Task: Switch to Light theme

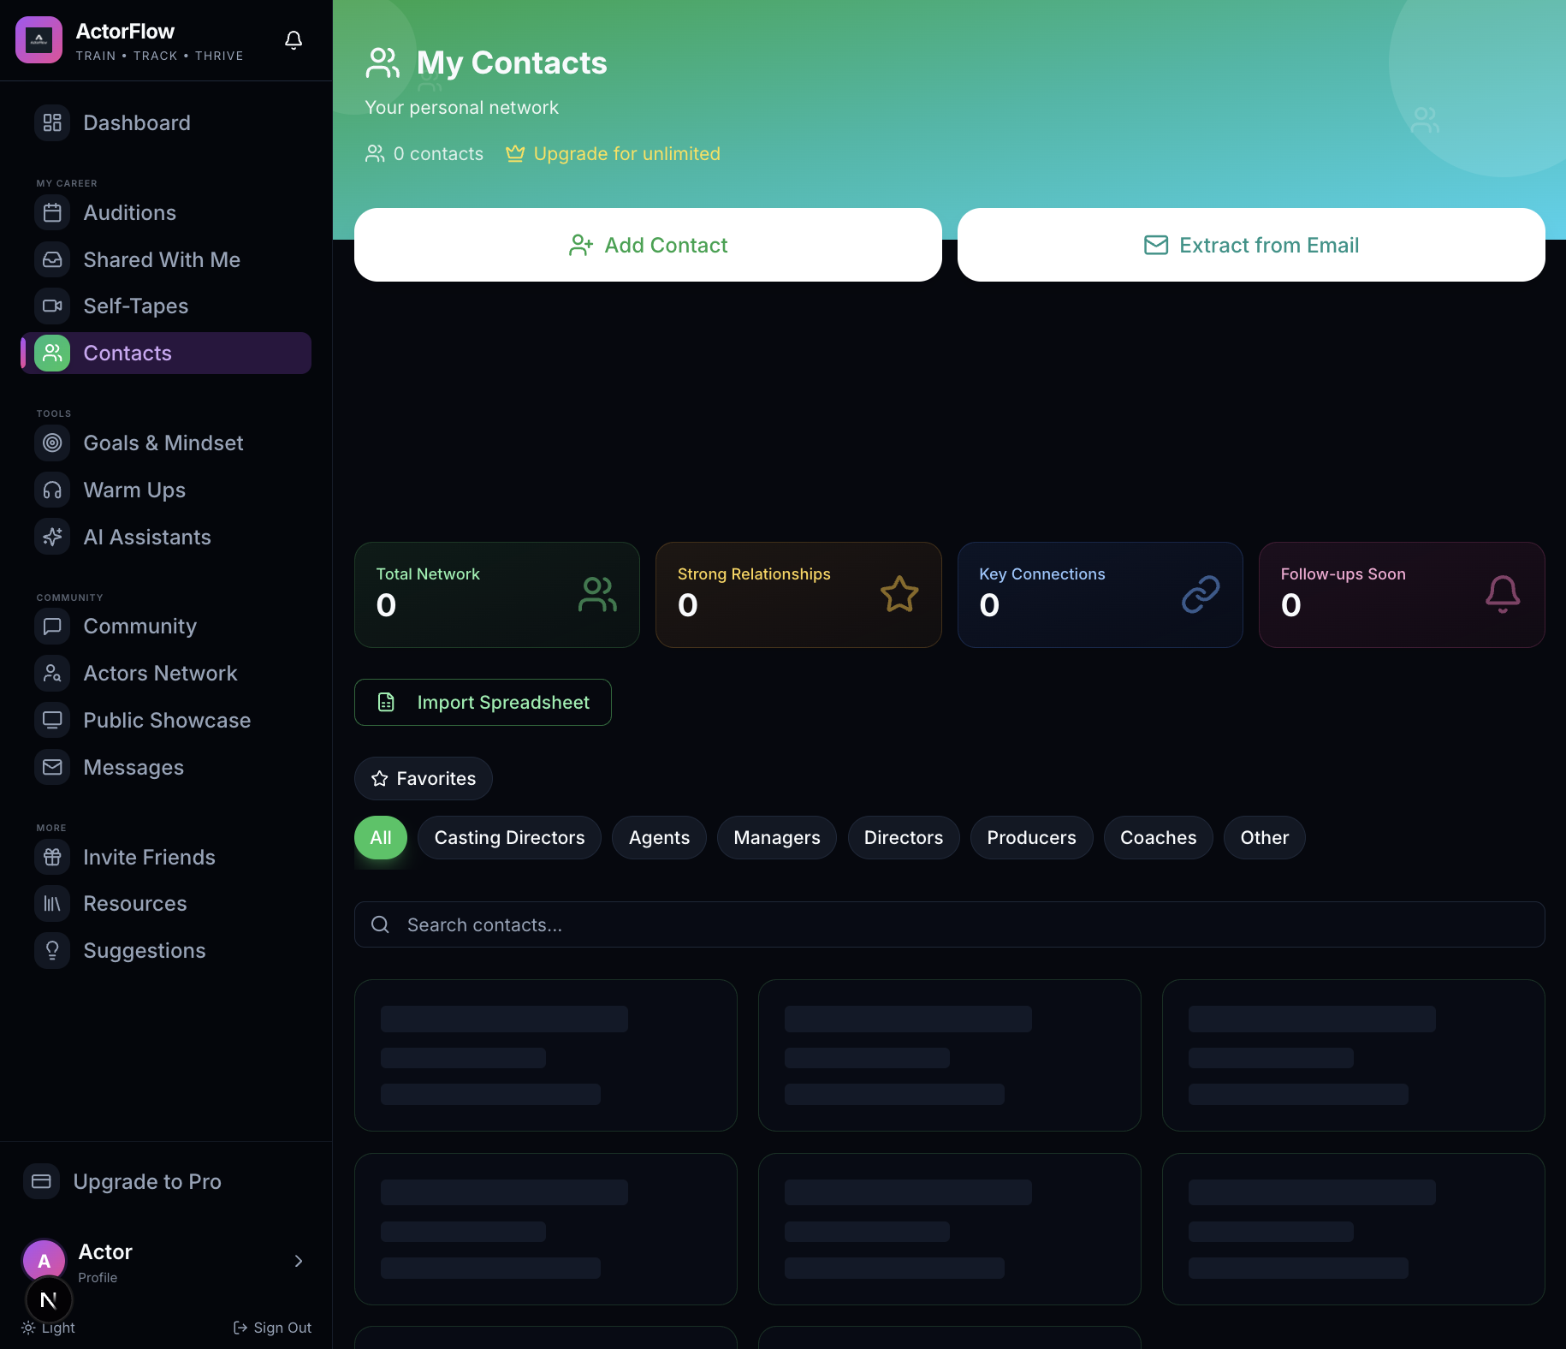Action: pos(49,1328)
